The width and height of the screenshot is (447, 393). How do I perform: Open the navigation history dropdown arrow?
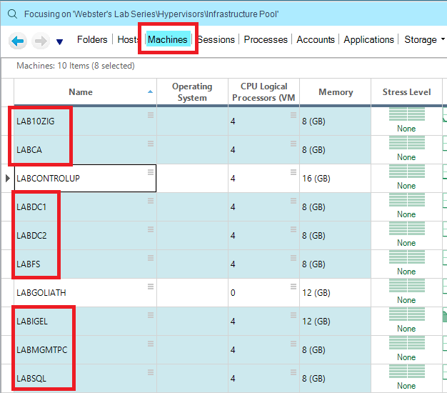[59, 41]
